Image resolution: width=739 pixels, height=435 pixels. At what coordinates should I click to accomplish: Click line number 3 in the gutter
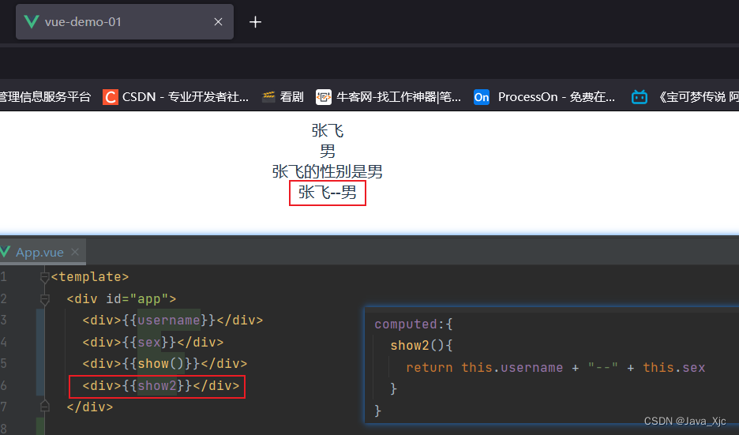point(4,321)
